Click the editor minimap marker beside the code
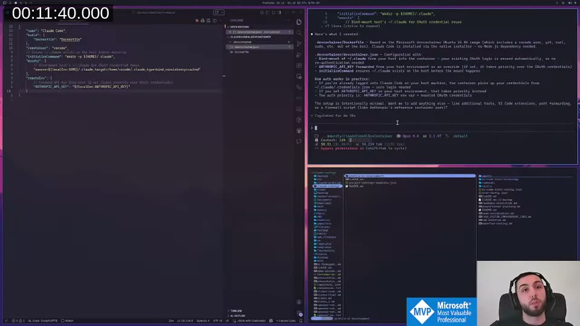This screenshot has height=326, width=580. (x=224, y=76)
